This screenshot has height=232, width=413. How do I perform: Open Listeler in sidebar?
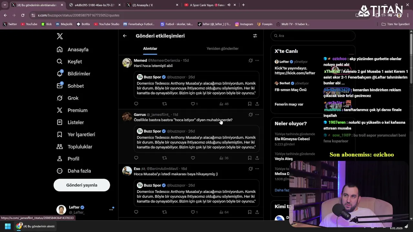tap(70, 122)
